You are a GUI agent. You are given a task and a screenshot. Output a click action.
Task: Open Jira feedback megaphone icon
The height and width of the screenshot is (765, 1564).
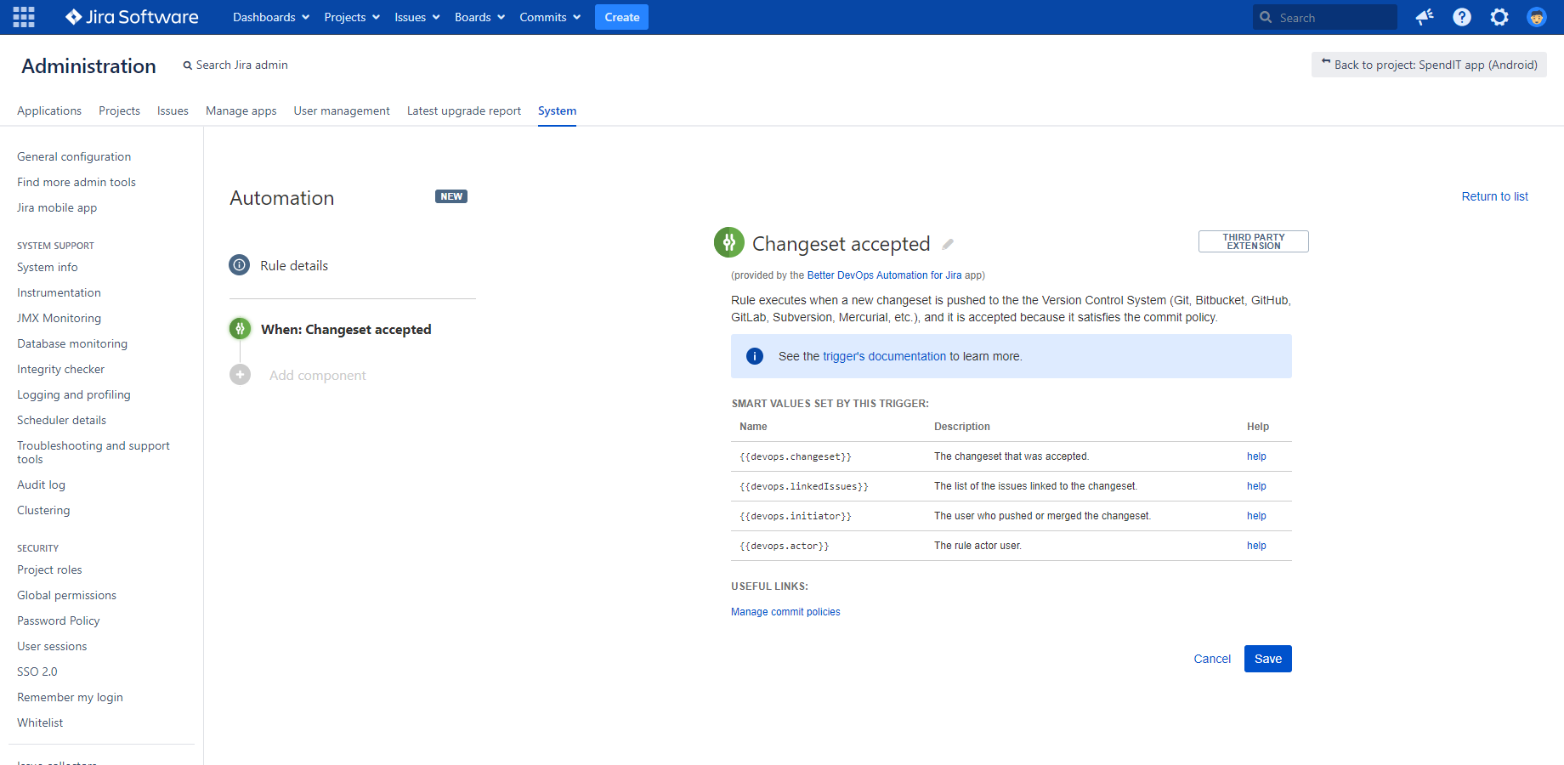coord(1425,17)
